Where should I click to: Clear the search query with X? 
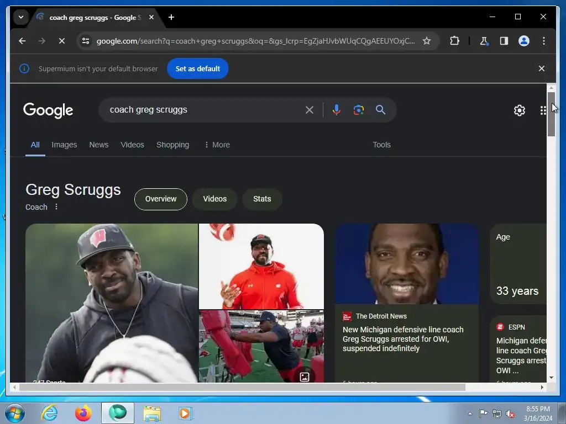(x=310, y=110)
